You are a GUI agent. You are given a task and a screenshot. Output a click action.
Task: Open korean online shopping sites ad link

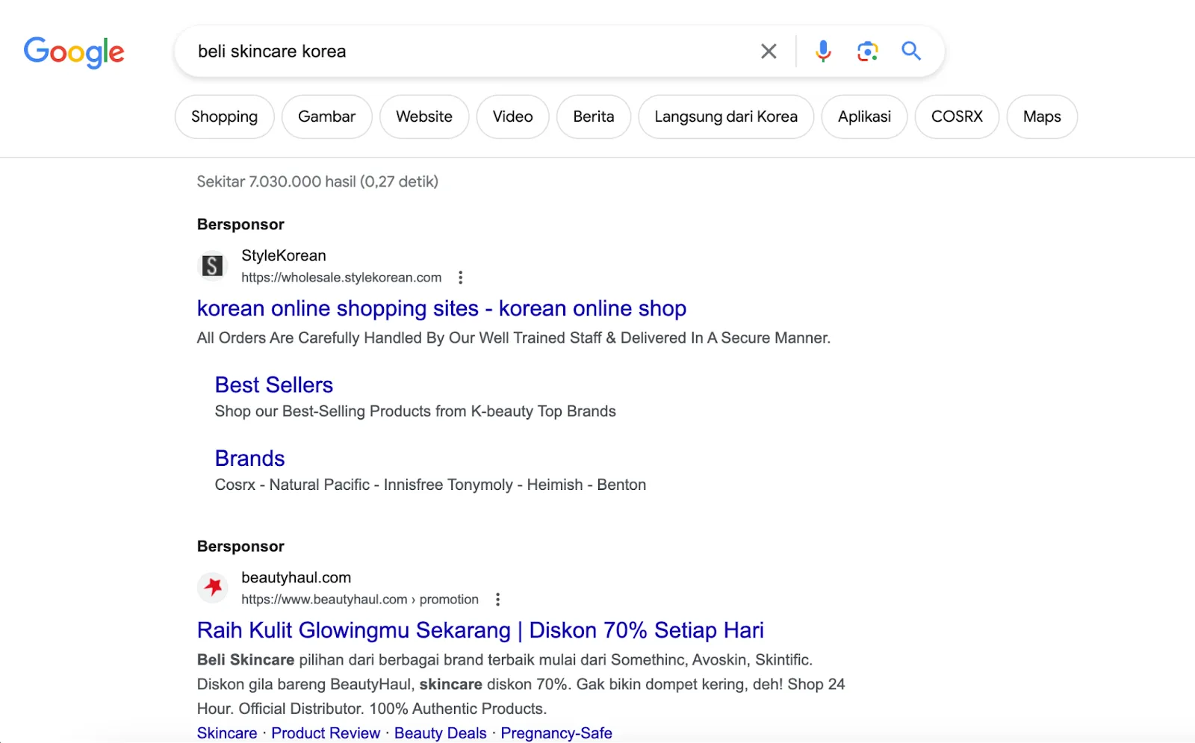pos(441,308)
